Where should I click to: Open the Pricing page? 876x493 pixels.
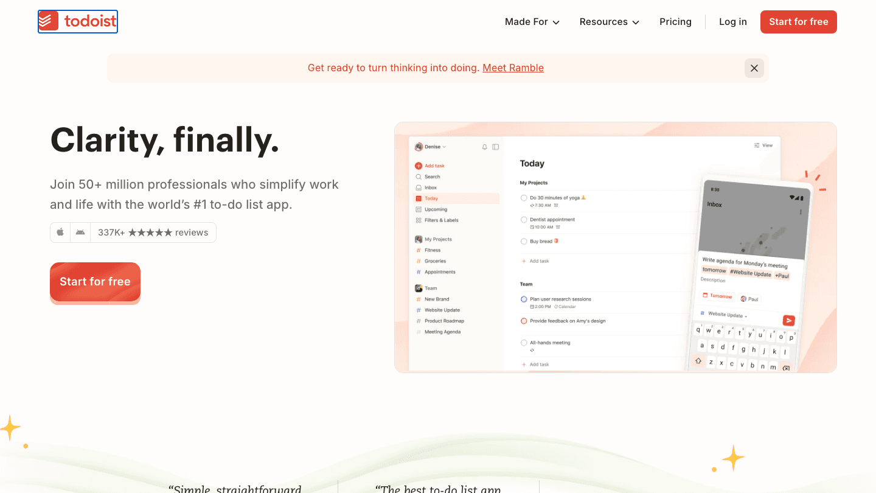click(675, 22)
